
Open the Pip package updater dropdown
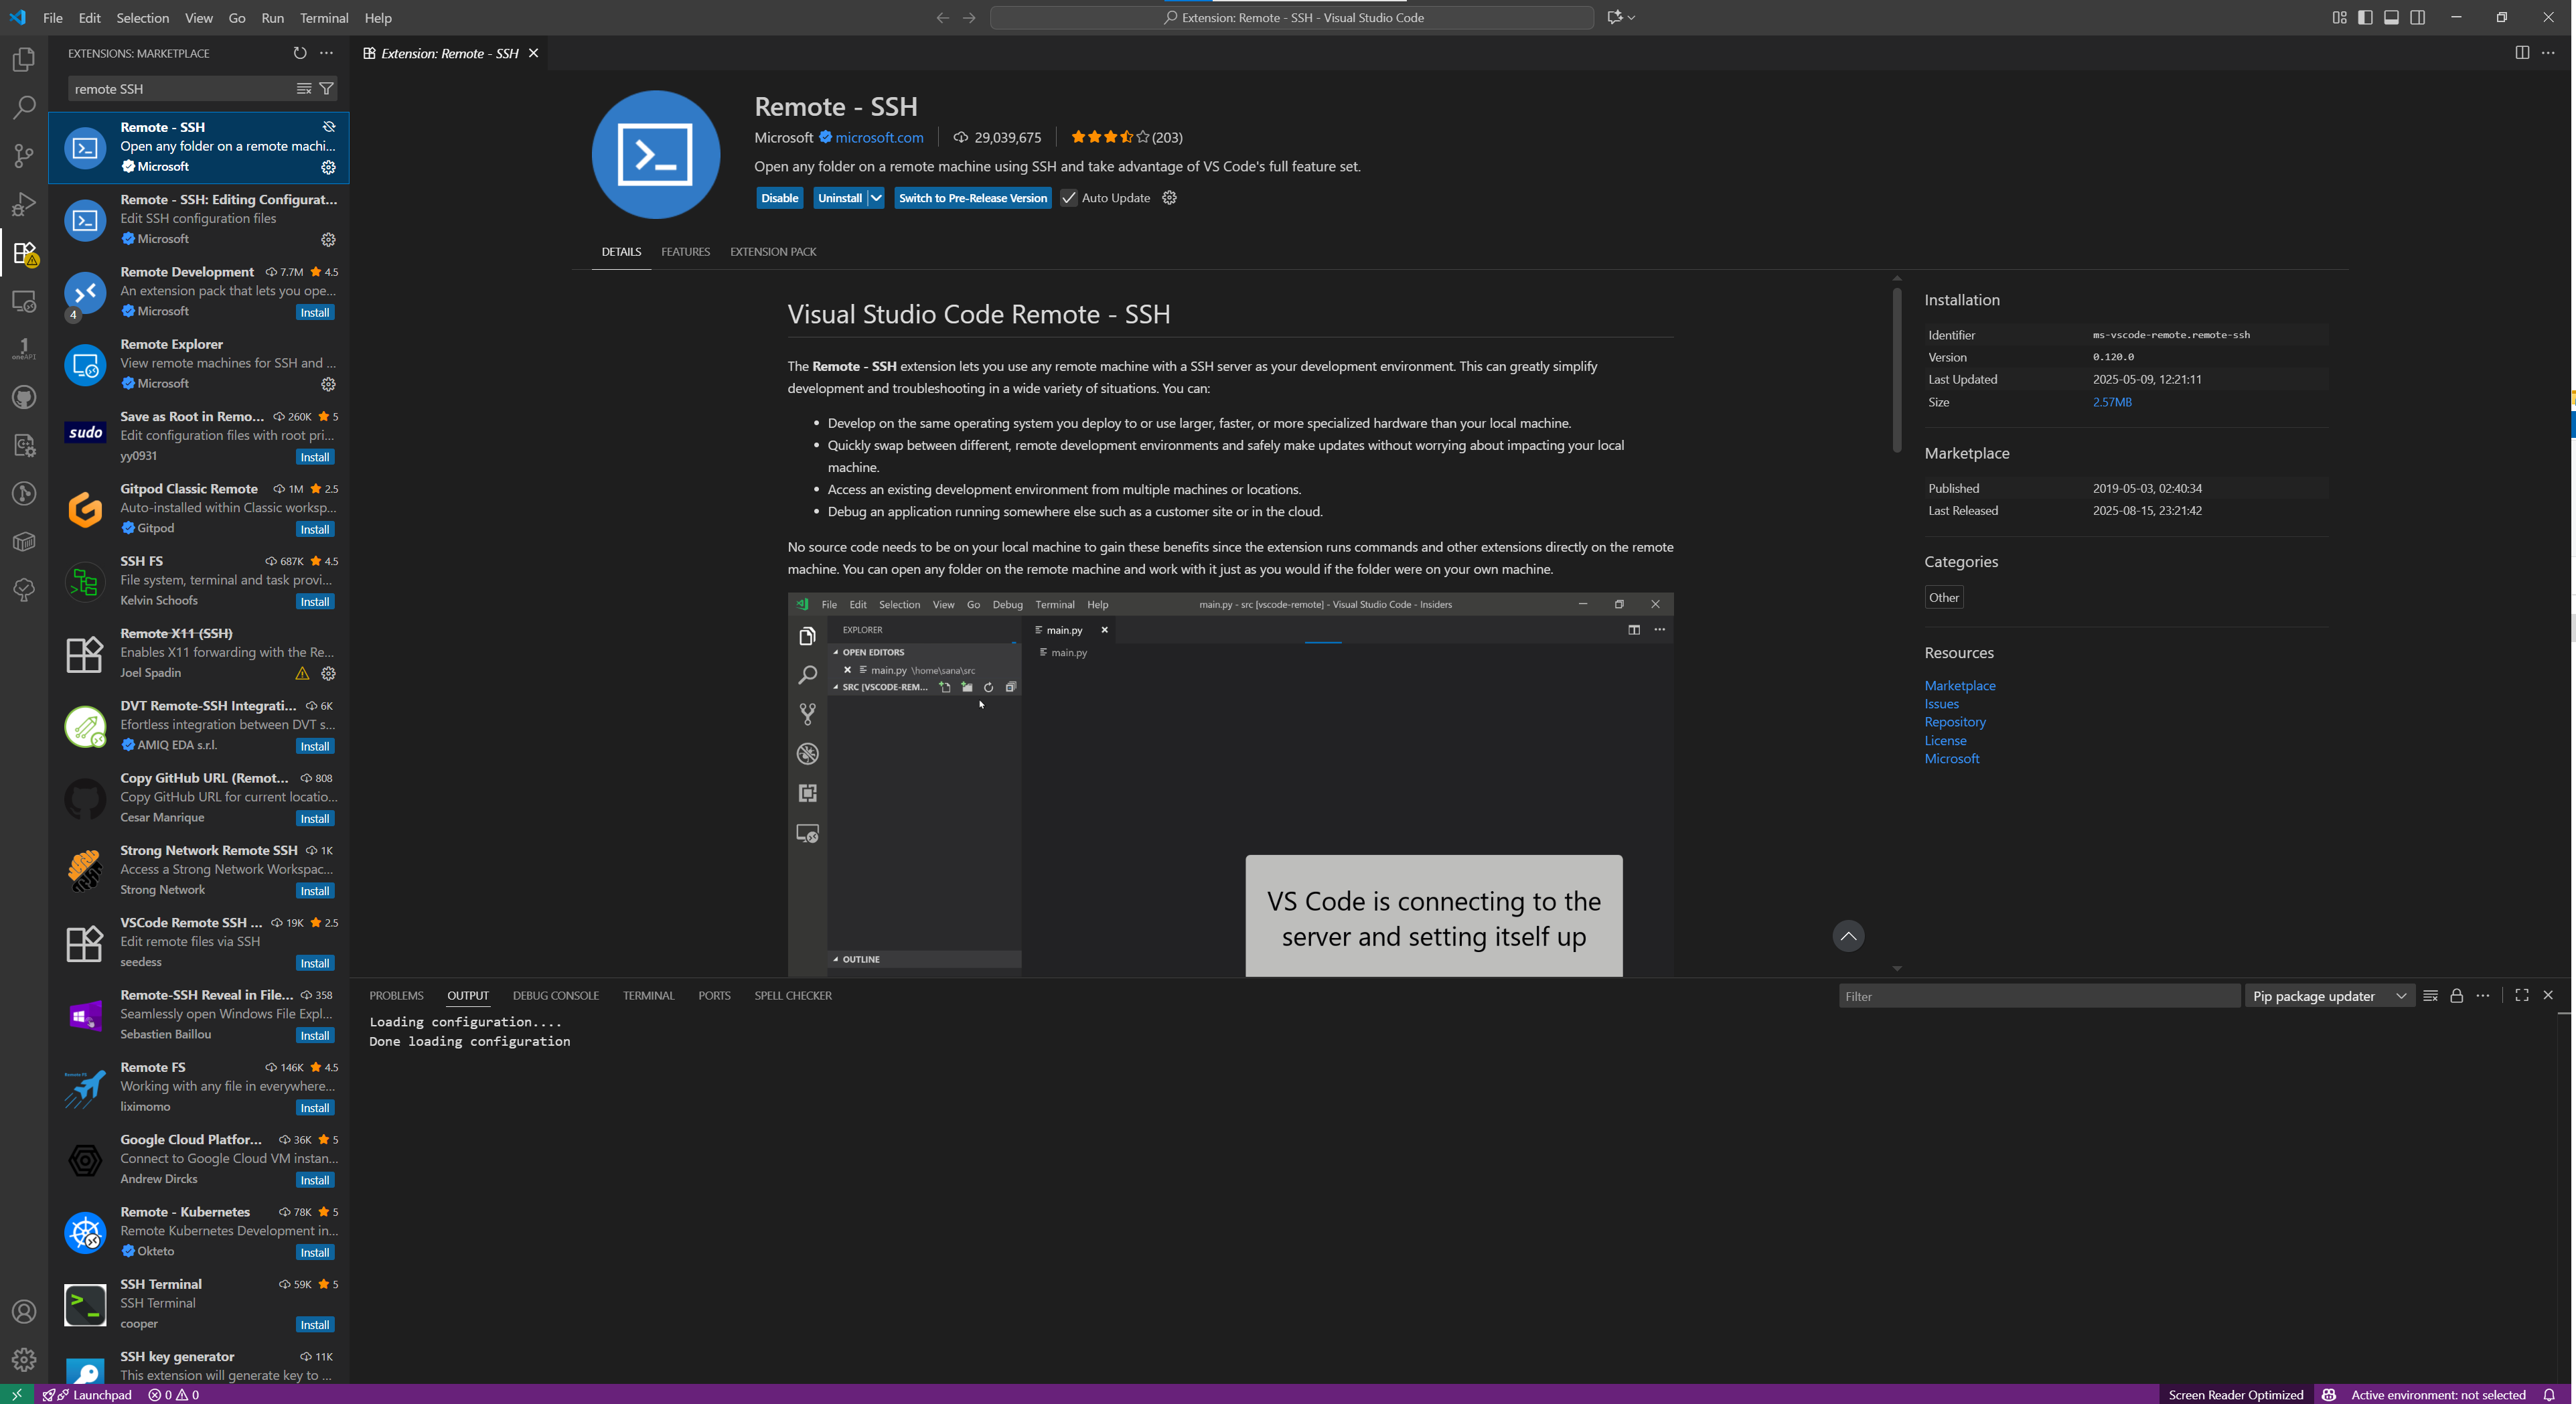coord(2329,995)
